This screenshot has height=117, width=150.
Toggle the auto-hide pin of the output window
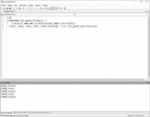tap(146, 82)
